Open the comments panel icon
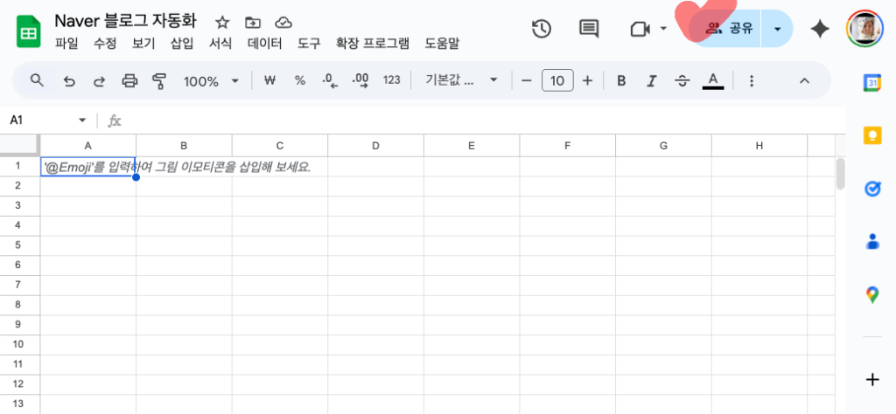Viewport: 896px width, 414px height. (589, 29)
